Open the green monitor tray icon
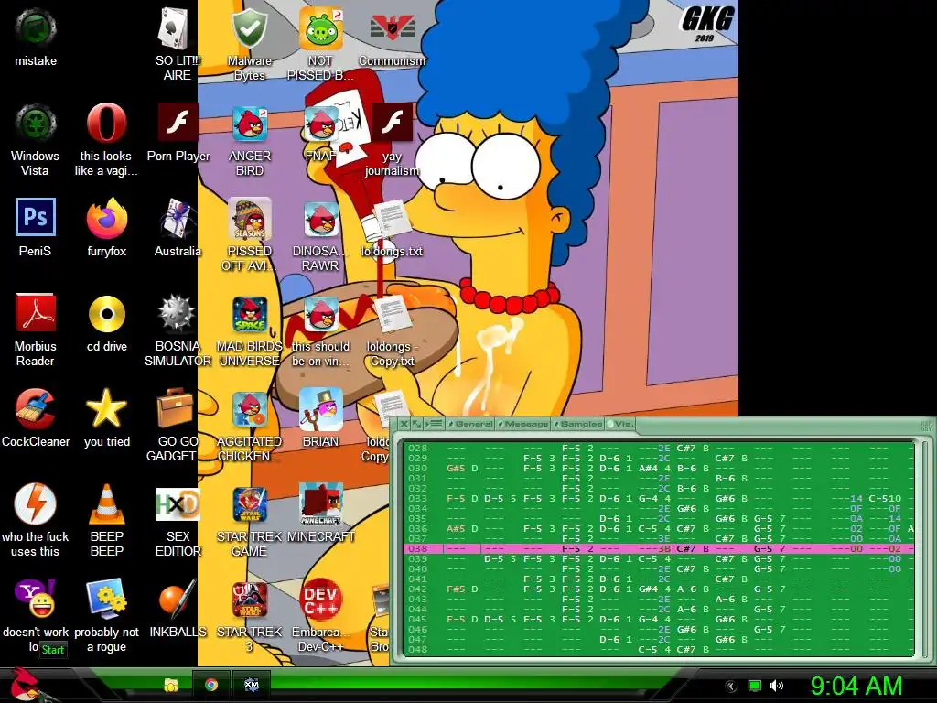This screenshot has width=937, height=703. pos(754,686)
